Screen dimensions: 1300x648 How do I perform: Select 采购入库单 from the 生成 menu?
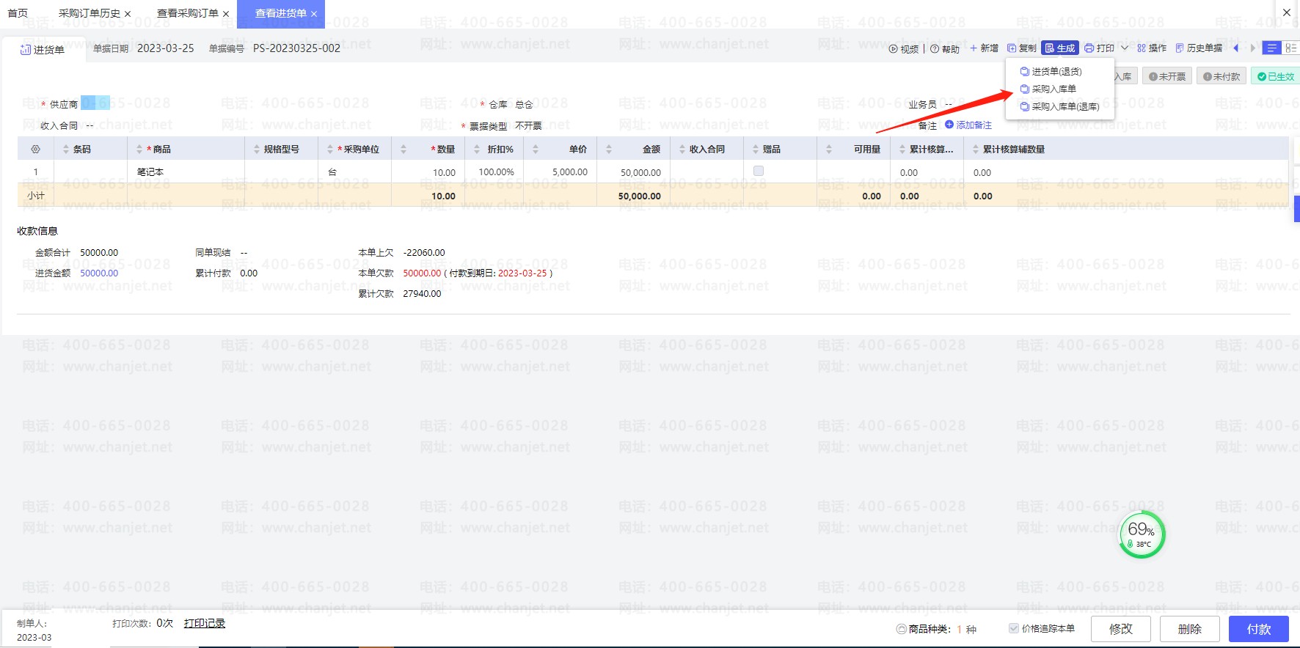[1053, 89]
